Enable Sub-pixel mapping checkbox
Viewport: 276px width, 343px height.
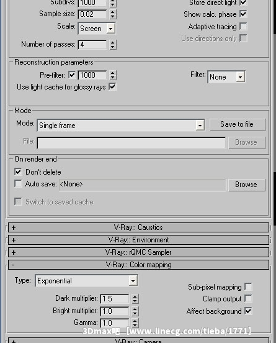coord(248,286)
